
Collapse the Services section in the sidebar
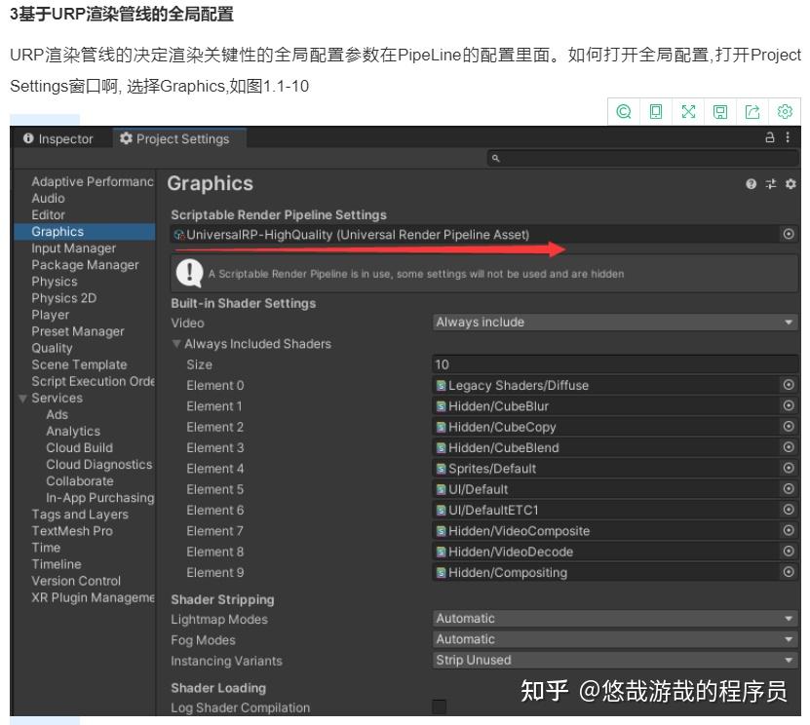click(x=20, y=398)
